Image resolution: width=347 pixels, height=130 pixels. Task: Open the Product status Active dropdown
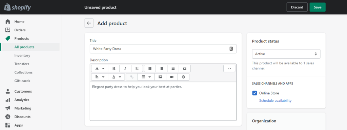(286, 54)
